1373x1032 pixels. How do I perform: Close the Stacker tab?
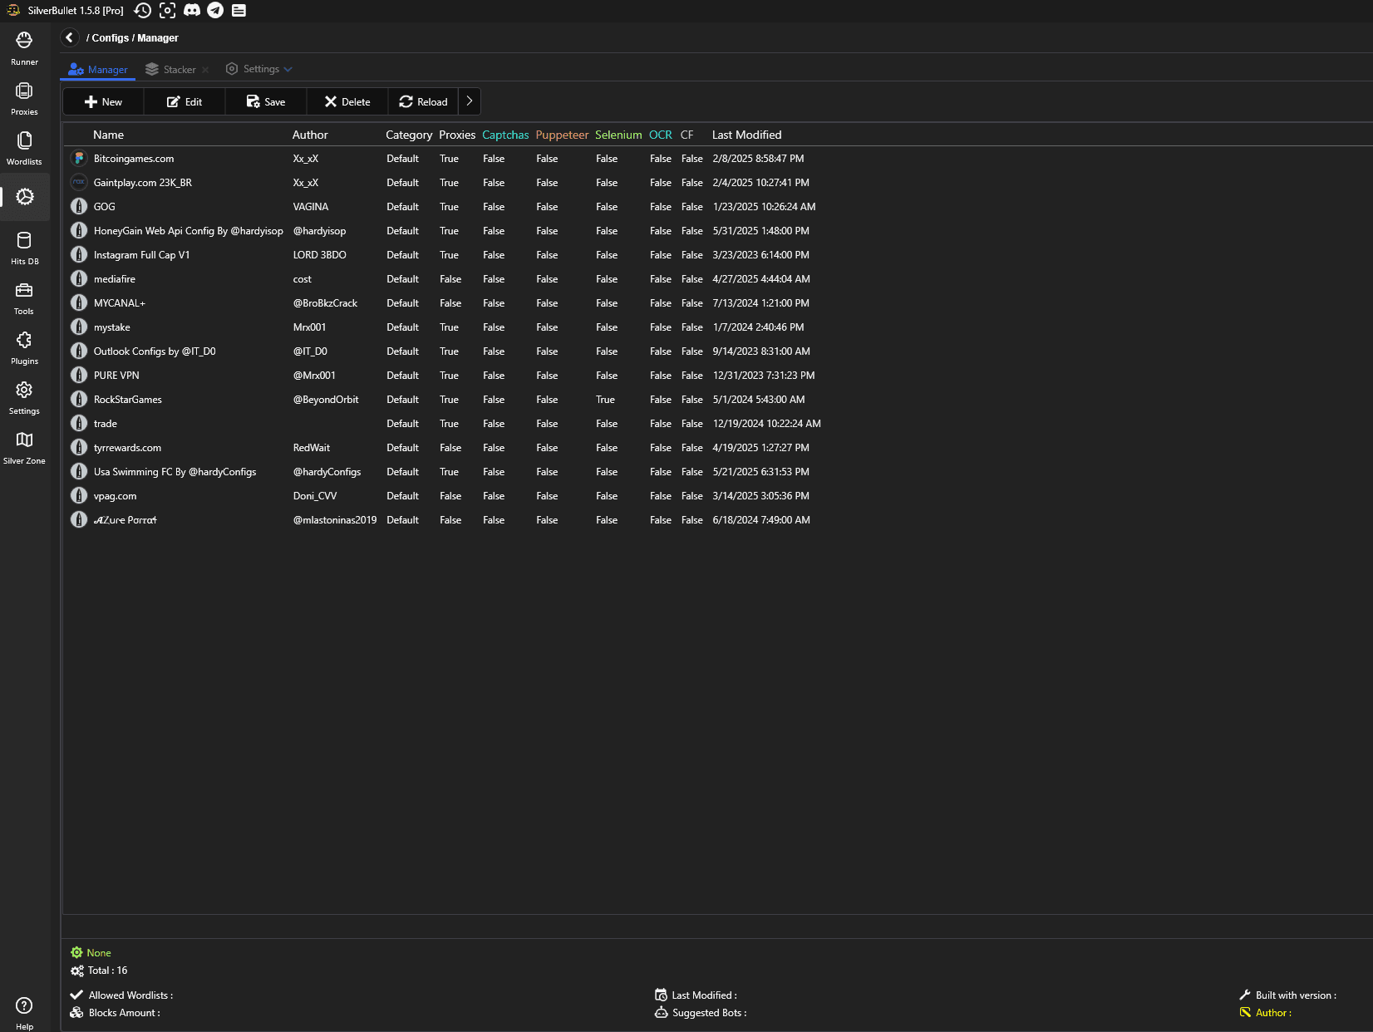(x=205, y=70)
